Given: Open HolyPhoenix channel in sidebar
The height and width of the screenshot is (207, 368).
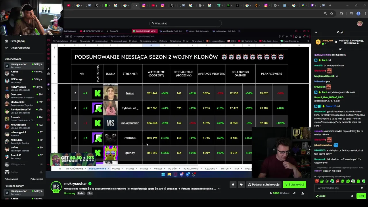Looking at the screenshot, I should point(24,88).
